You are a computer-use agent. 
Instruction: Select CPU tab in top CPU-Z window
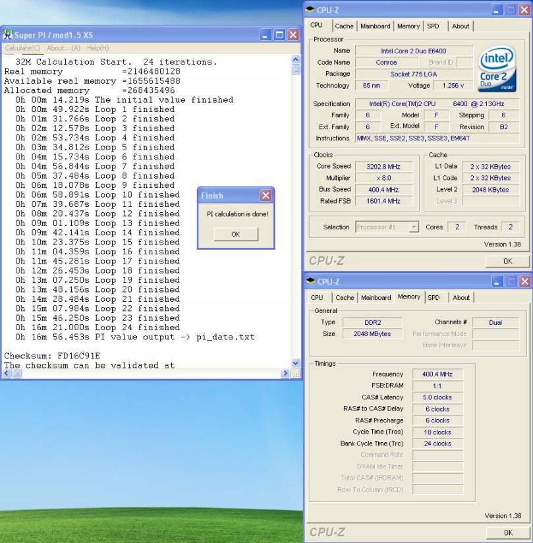[316, 25]
